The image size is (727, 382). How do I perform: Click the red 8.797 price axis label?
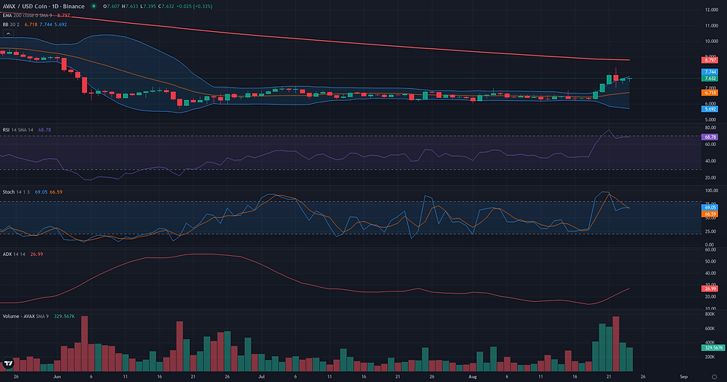click(x=710, y=60)
